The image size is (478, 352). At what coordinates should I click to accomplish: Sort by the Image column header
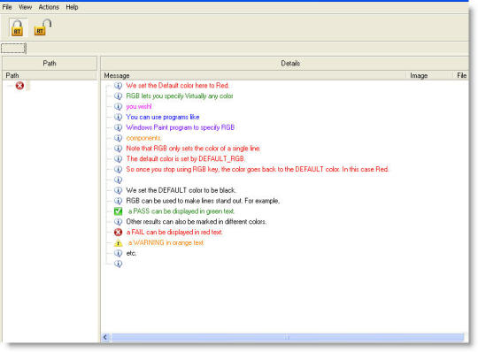pos(430,75)
